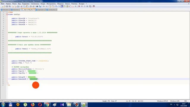Open the Файл menu
The height and width of the screenshot is (107, 190).
[x=3, y=4]
